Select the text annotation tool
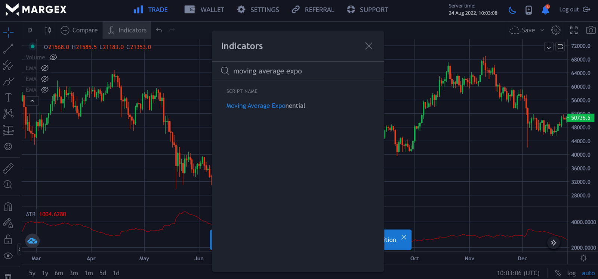The height and width of the screenshot is (279, 598). [8, 98]
